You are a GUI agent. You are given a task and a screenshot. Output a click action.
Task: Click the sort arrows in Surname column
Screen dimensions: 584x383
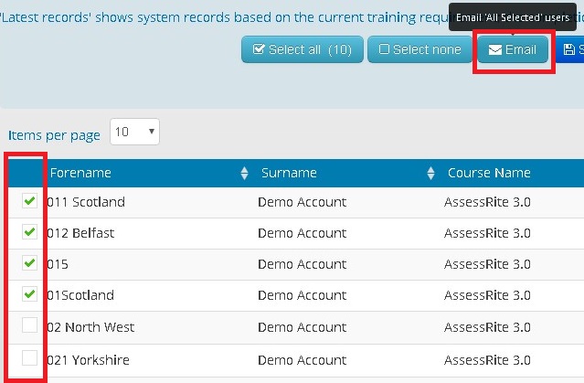pos(431,174)
